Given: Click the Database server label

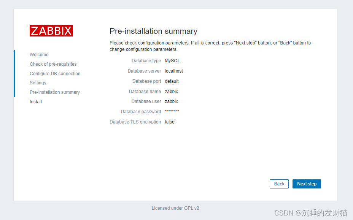Looking at the screenshot, I should pyautogui.click(x=144, y=71).
